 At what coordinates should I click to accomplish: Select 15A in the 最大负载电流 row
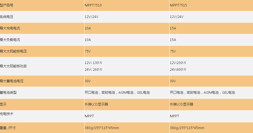[x=173, y=40]
